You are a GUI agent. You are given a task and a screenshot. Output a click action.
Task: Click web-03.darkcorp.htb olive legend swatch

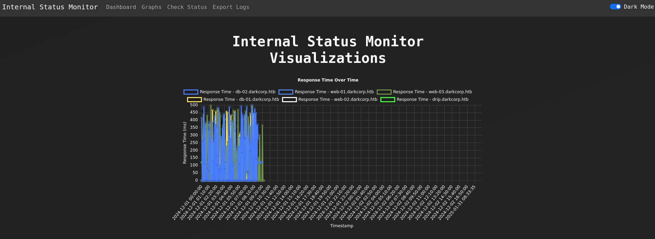click(384, 92)
